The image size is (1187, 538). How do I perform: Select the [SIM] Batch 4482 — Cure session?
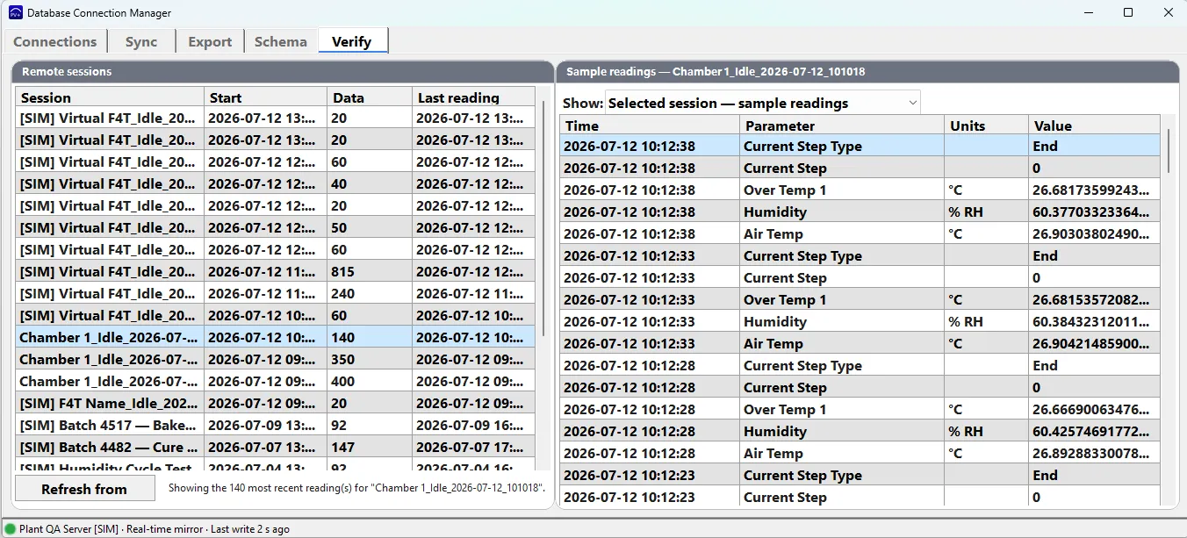tap(275, 447)
